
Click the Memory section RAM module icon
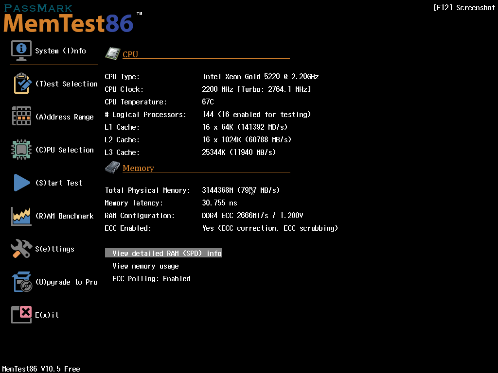112,167
